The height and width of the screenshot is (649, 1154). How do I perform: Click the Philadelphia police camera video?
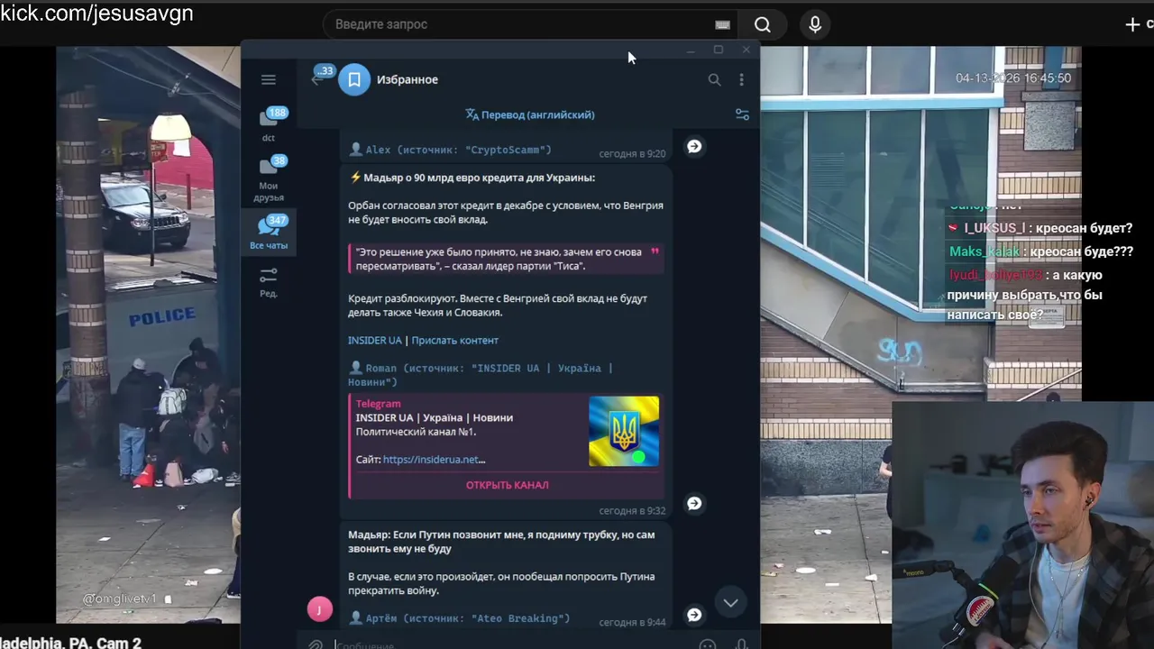click(148, 334)
